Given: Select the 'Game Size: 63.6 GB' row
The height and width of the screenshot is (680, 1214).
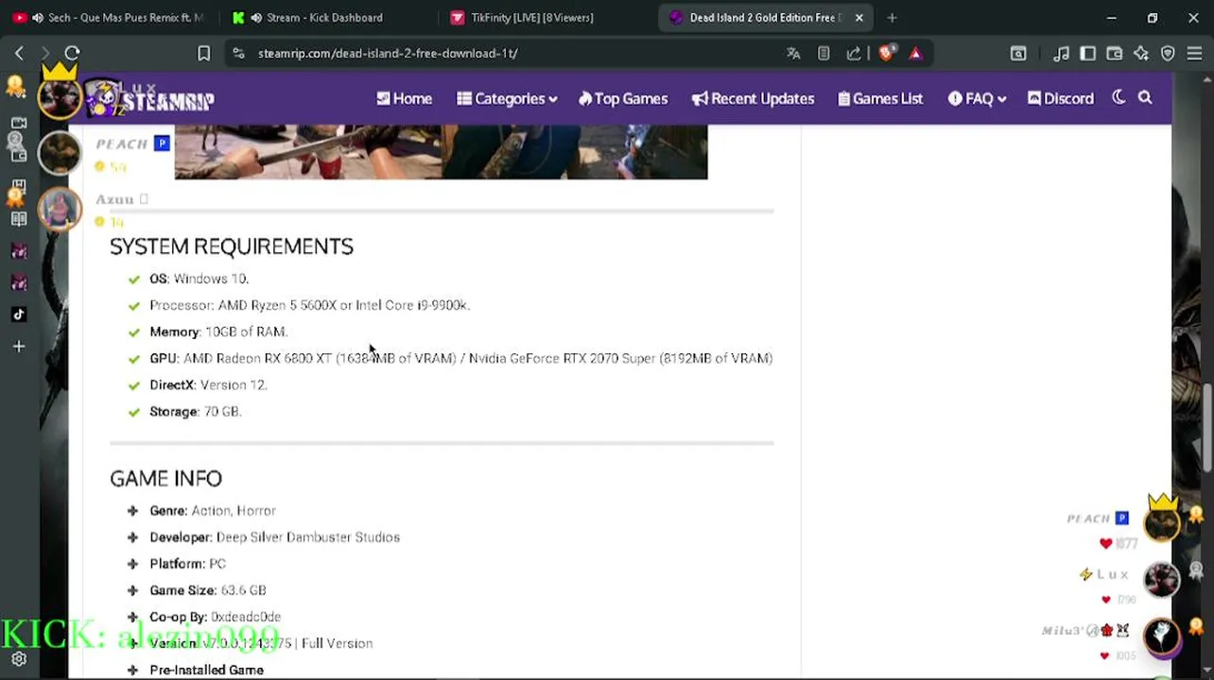Looking at the screenshot, I should (x=207, y=590).
